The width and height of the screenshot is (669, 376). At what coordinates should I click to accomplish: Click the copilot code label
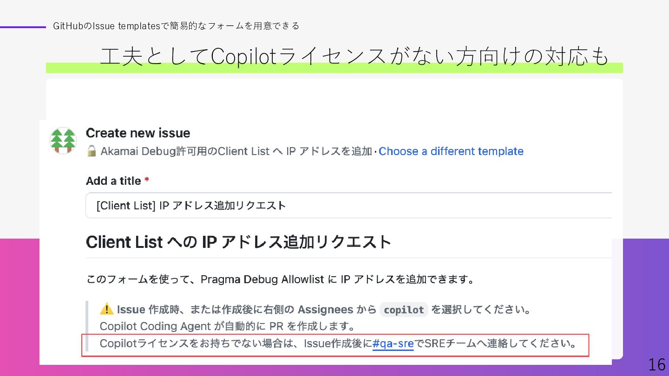[404, 310]
